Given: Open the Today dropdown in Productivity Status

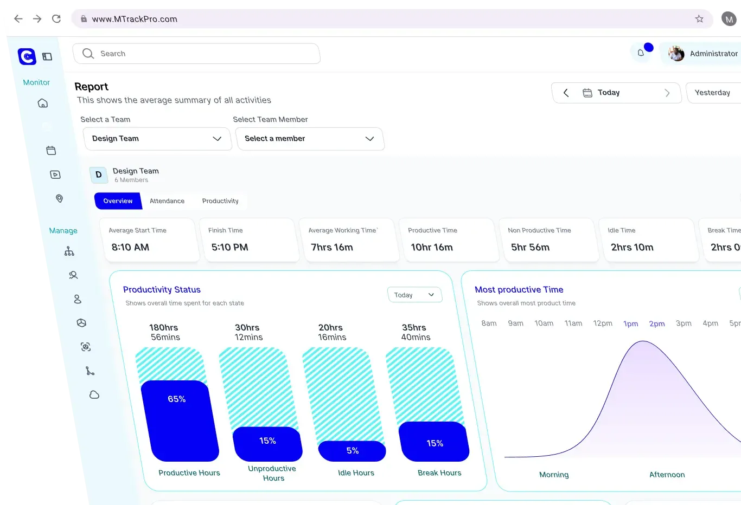Looking at the screenshot, I should [414, 295].
